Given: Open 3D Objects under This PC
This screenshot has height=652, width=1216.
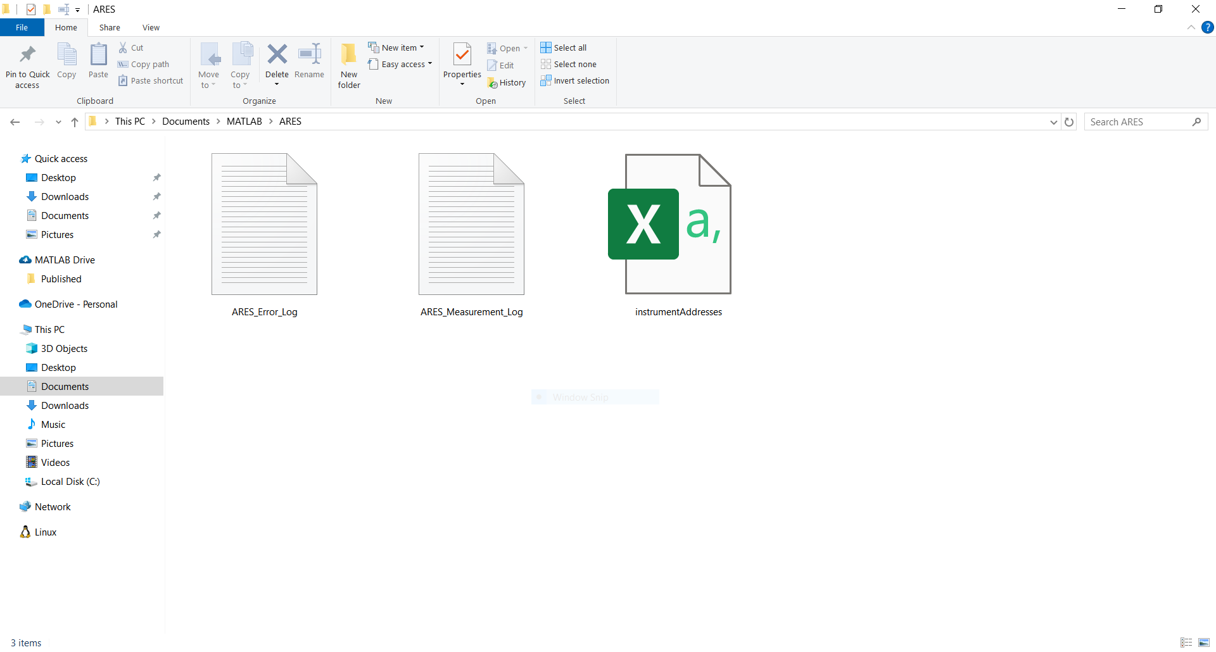Looking at the screenshot, I should coord(64,349).
